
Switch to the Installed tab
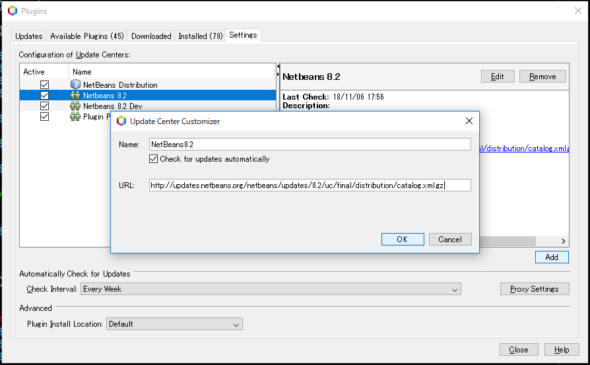(x=200, y=36)
